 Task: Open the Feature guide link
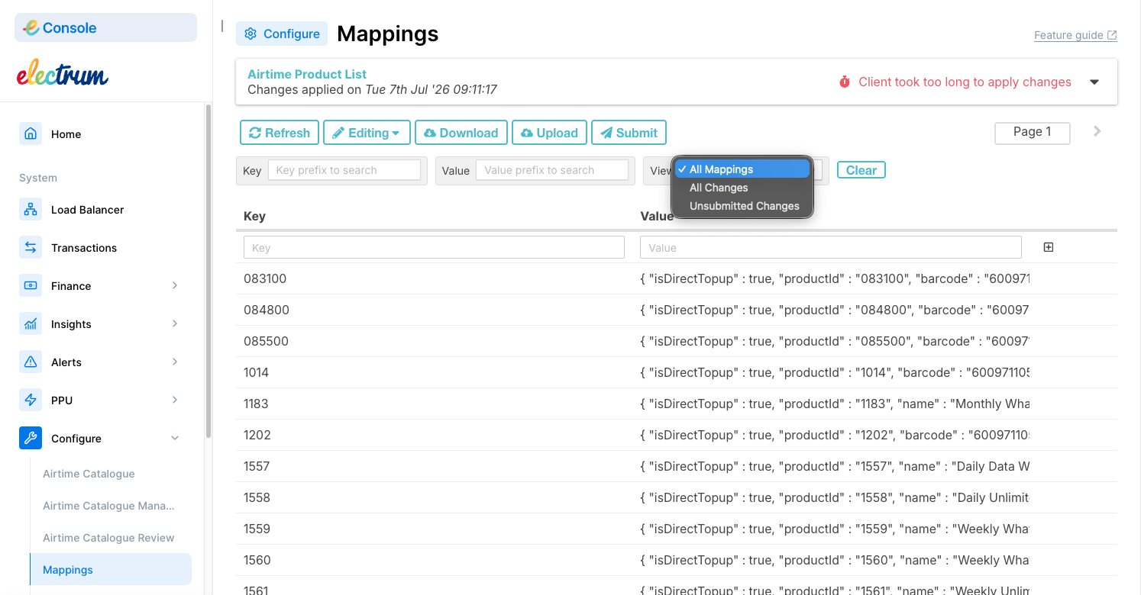click(1075, 35)
